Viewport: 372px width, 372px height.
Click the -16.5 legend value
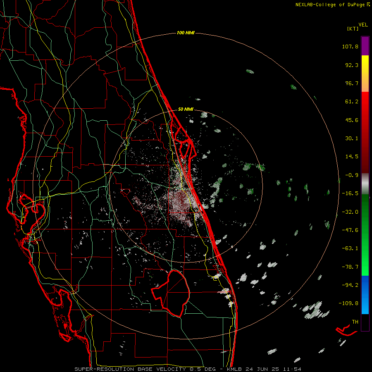point(350,193)
